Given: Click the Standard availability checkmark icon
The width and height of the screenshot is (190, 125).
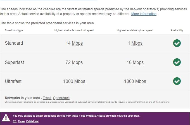Looking at the screenshot, I should pyautogui.click(x=177, y=43).
